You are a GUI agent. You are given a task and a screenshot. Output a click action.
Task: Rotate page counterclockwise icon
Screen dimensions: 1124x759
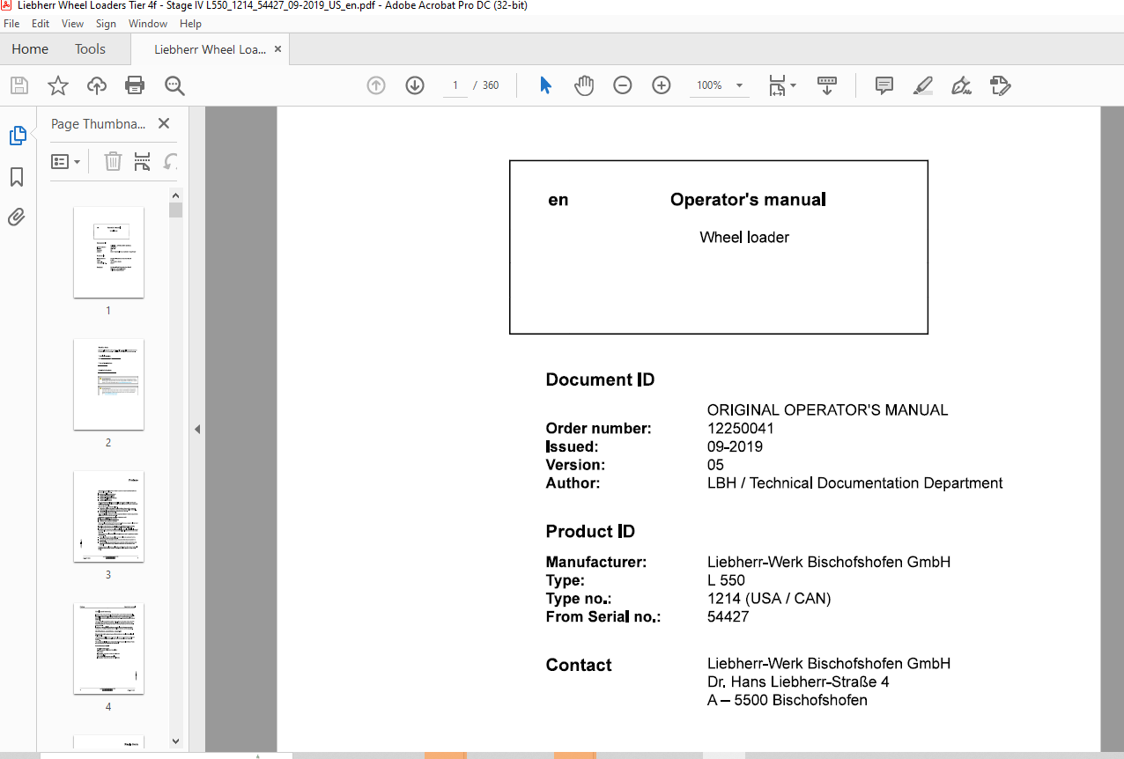click(171, 161)
